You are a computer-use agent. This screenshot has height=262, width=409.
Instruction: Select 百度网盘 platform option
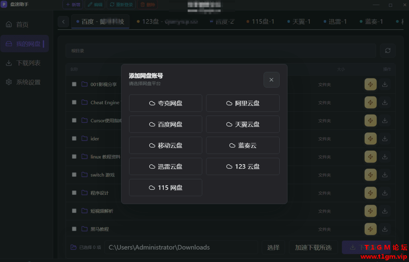[x=166, y=124]
